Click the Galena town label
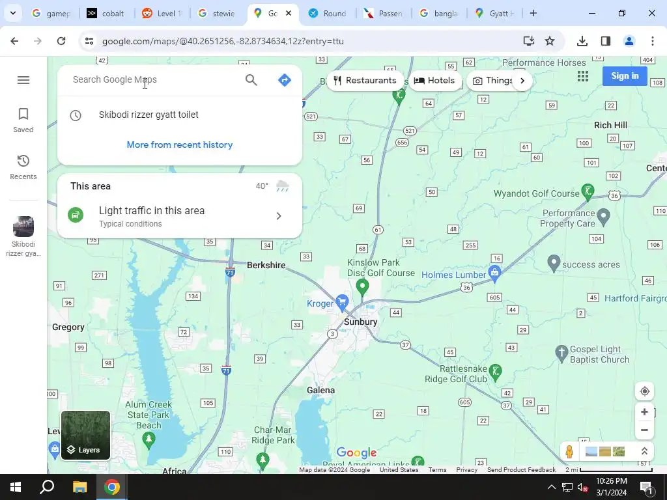The width and height of the screenshot is (667, 500). click(320, 391)
